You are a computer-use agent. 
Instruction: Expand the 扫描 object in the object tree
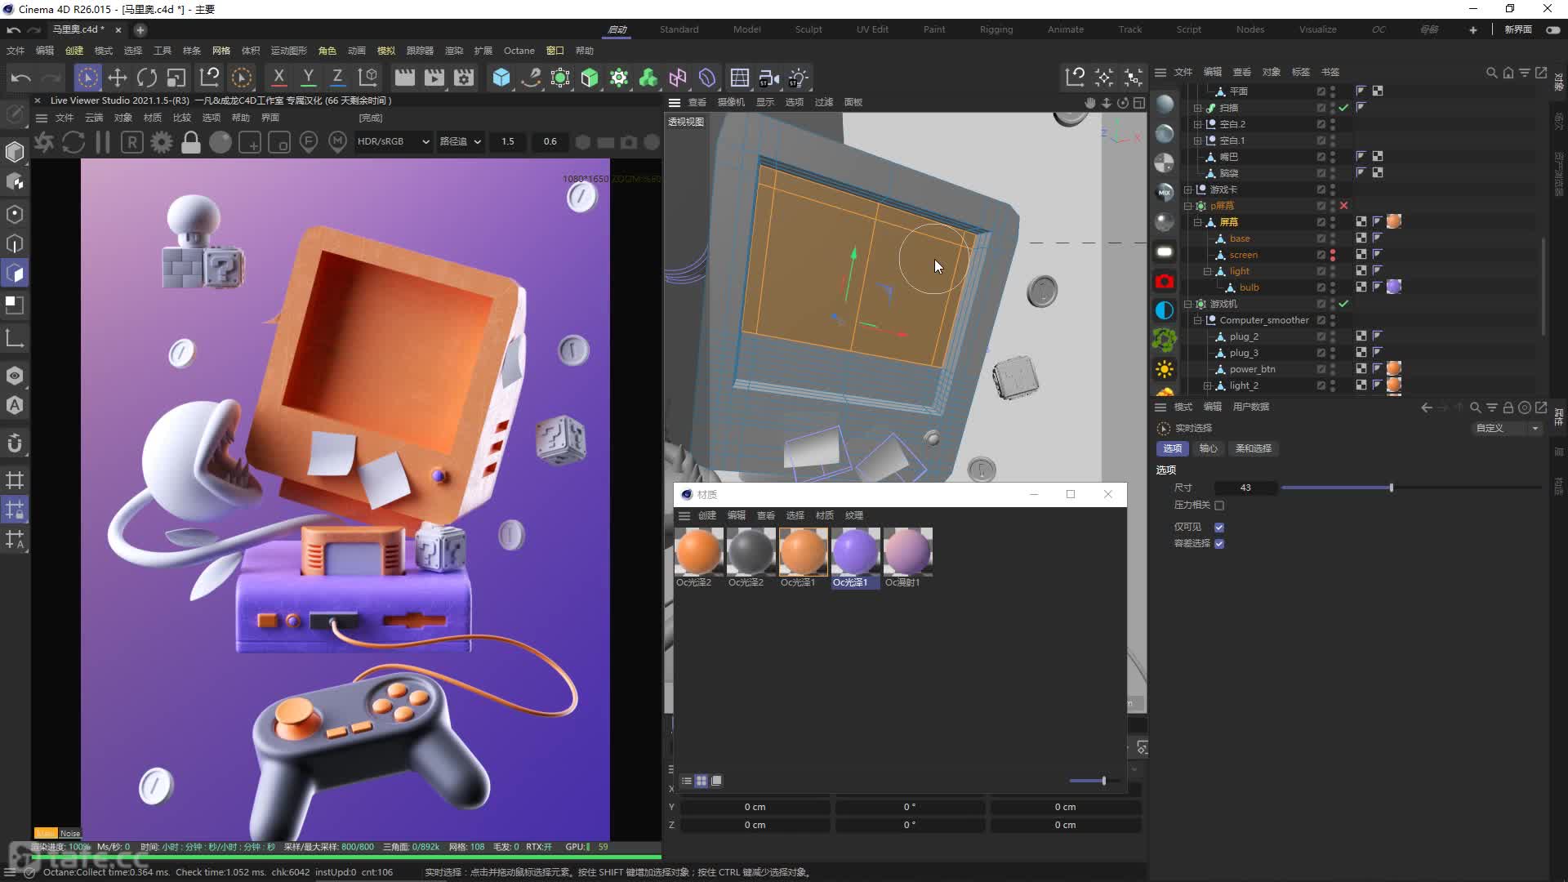[x=1197, y=108]
